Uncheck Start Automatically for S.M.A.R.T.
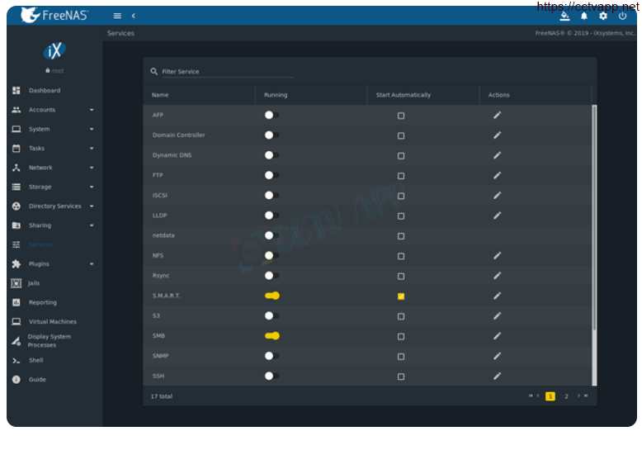This screenshot has width=642, height=450. pyautogui.click(x=401, y=296)
